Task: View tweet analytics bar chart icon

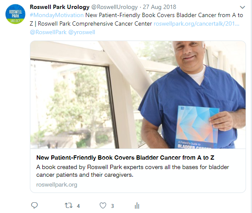Action: (x=137, y=206)
